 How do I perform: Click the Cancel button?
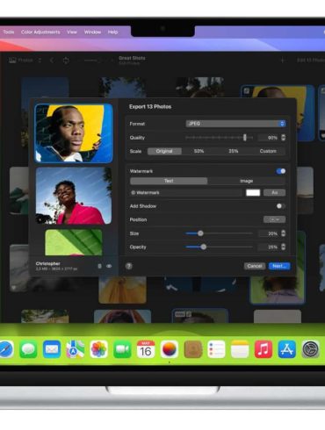pos(255,266)
